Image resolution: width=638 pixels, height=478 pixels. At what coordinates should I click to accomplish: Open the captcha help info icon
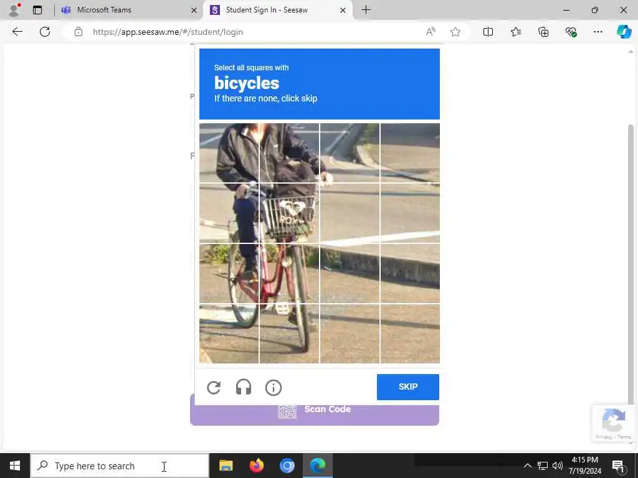click(274, 388)
